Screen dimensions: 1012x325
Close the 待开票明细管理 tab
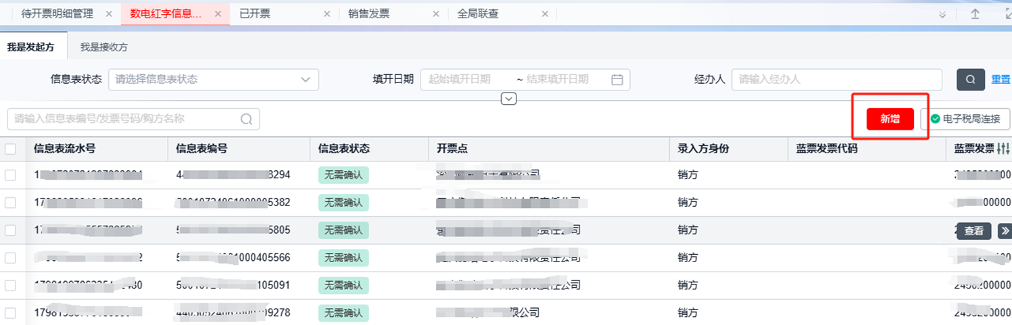click(109, 14)
